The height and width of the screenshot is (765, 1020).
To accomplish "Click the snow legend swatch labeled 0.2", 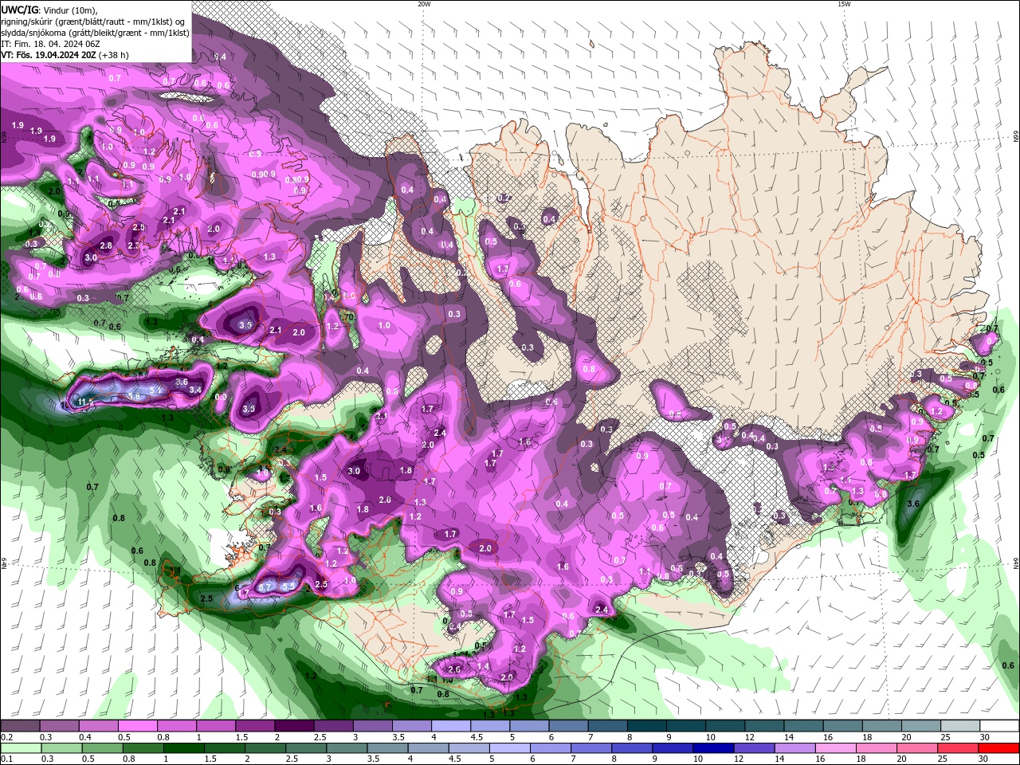I will pyautogui.click(x=20, y=725).
